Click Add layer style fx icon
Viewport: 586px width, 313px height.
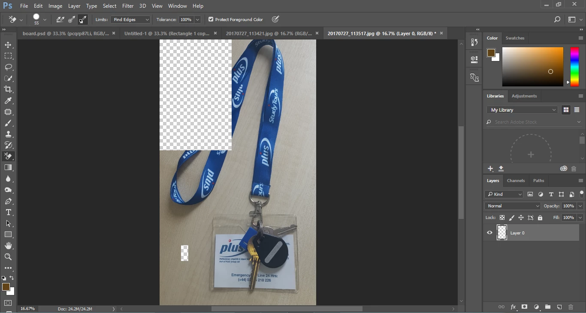point(513,307)
